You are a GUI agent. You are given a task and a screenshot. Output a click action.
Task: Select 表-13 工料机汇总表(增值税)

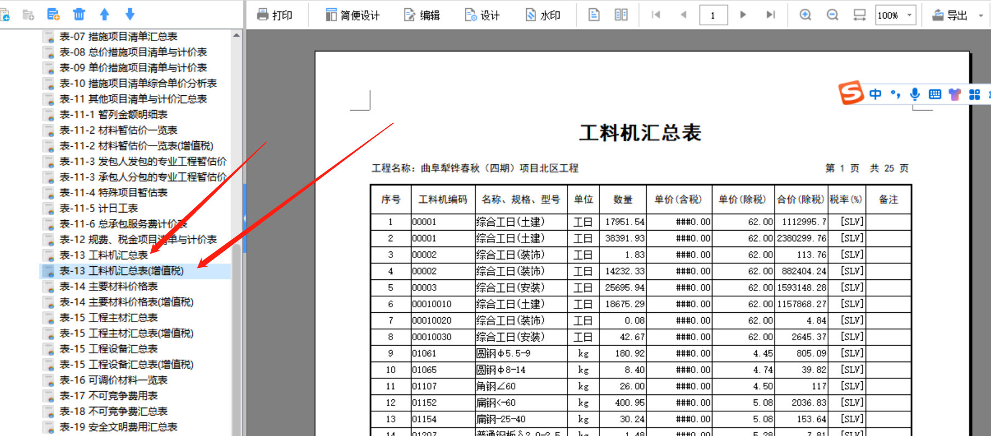click(122, 271)
